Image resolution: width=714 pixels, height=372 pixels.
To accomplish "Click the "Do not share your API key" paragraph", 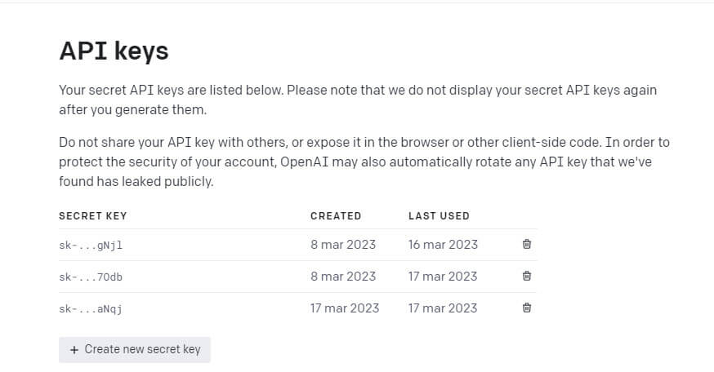I will coord(364,162).
